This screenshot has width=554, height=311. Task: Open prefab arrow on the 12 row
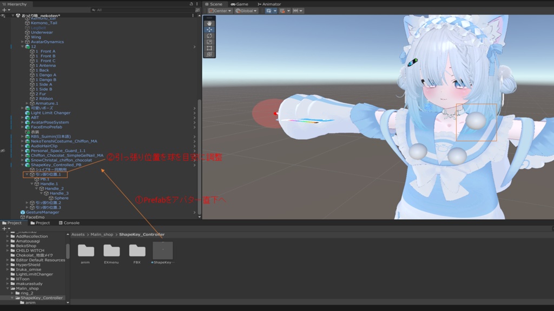(x=194, y=46)
